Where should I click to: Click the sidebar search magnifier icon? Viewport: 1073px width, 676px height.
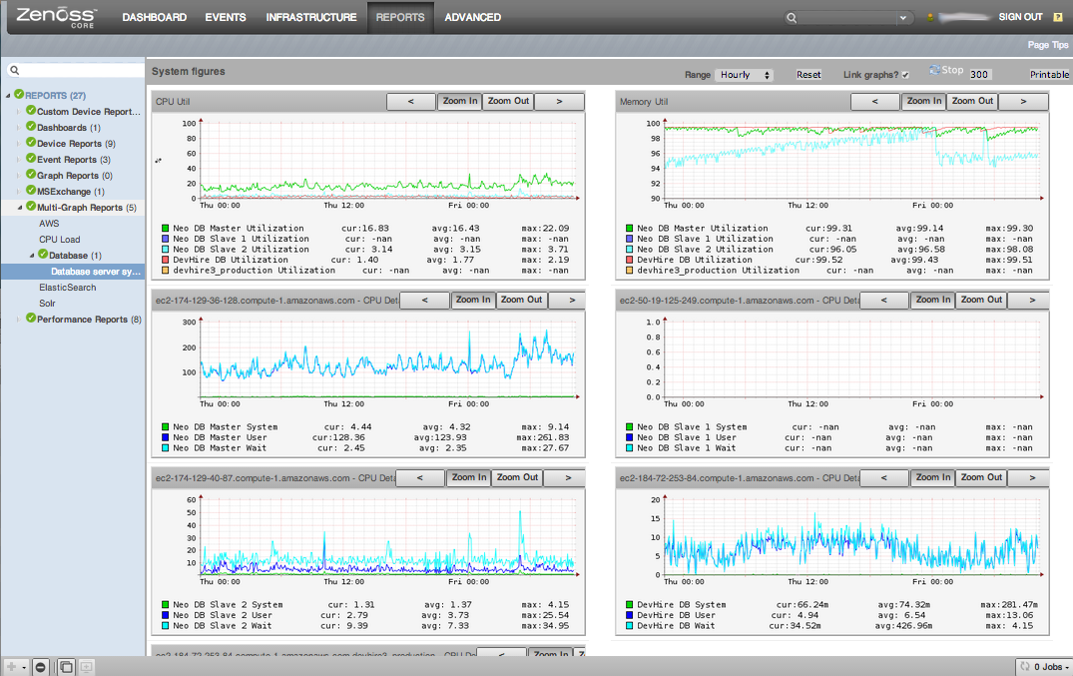(x=14, y=70)
